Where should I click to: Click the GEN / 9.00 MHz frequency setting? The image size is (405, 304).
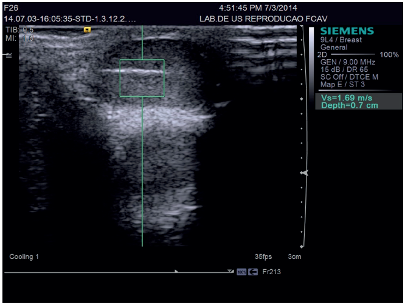[x=348, y=62]
